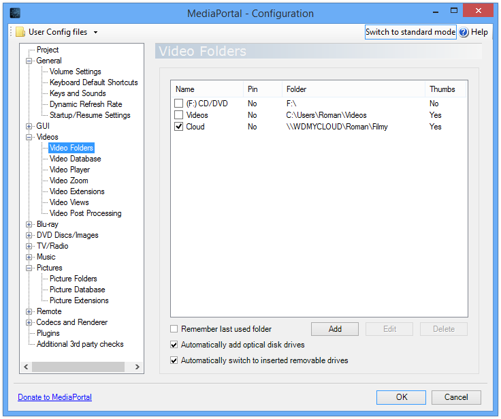Viewport: 501px width, 419px height.
Task: Sort by the Folder column header
Action: pyautogui.click(x=354, y=89)
